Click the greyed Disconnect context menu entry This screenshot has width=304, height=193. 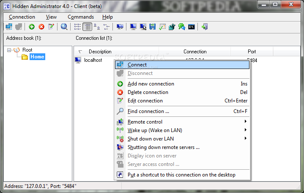[x=182, y=73]
